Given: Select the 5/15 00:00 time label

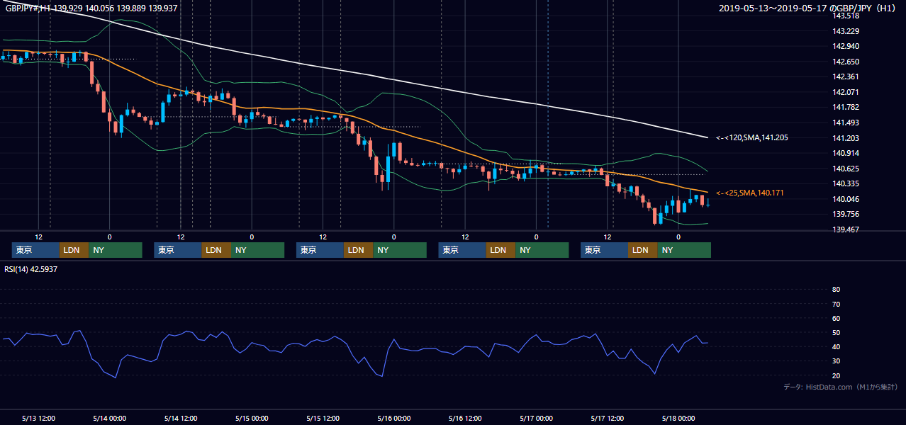Looking at the screenshot, I should (x=252, y=418).
